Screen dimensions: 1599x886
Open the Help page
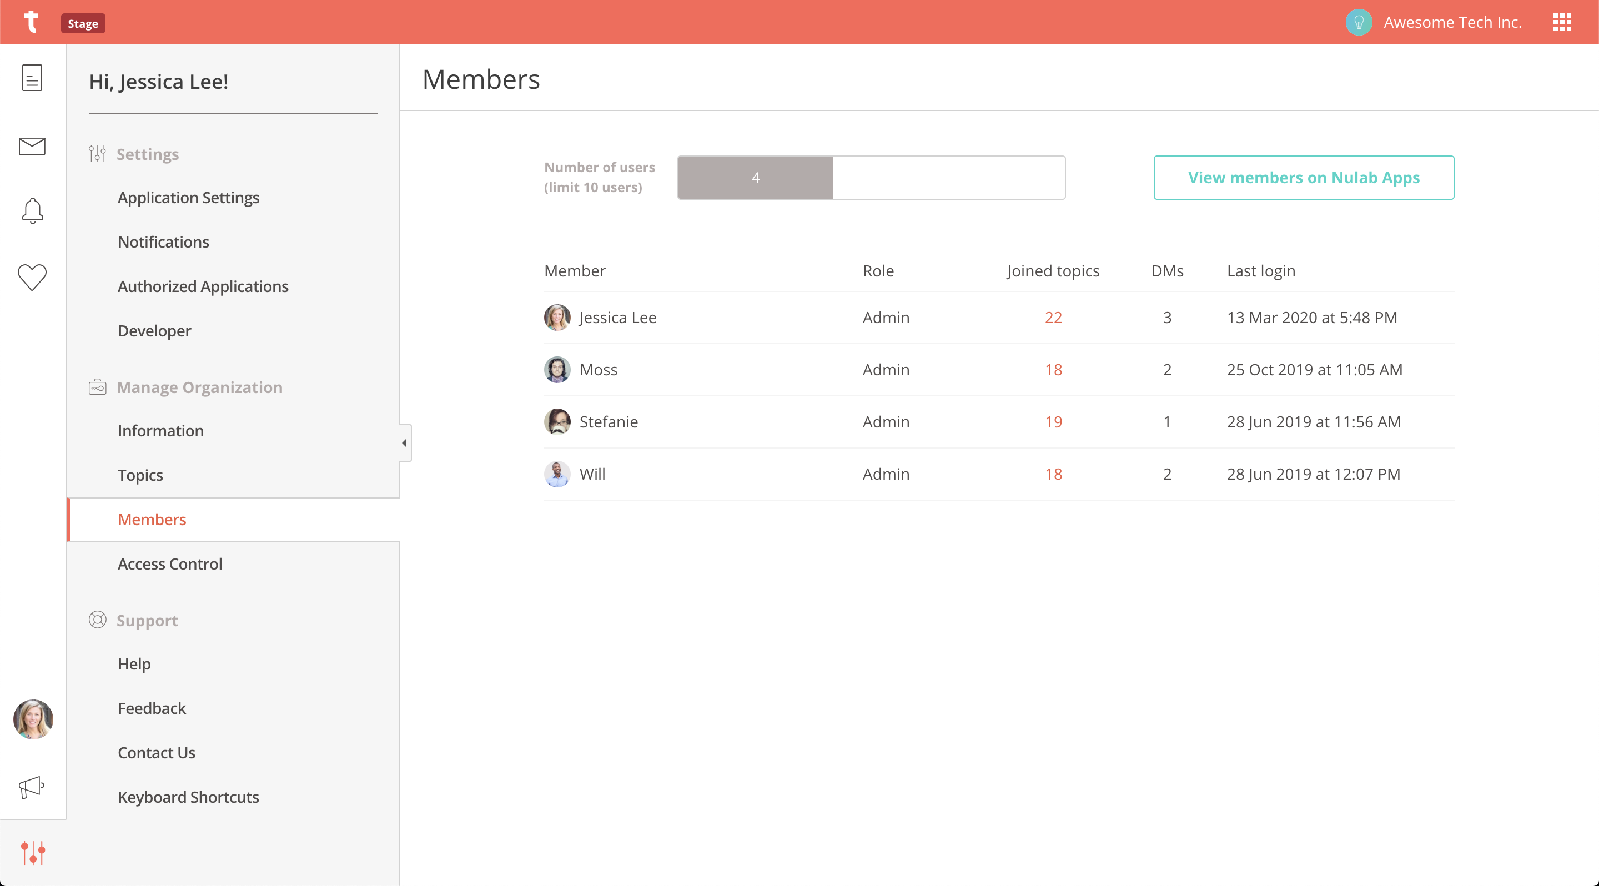coord(134,664)
